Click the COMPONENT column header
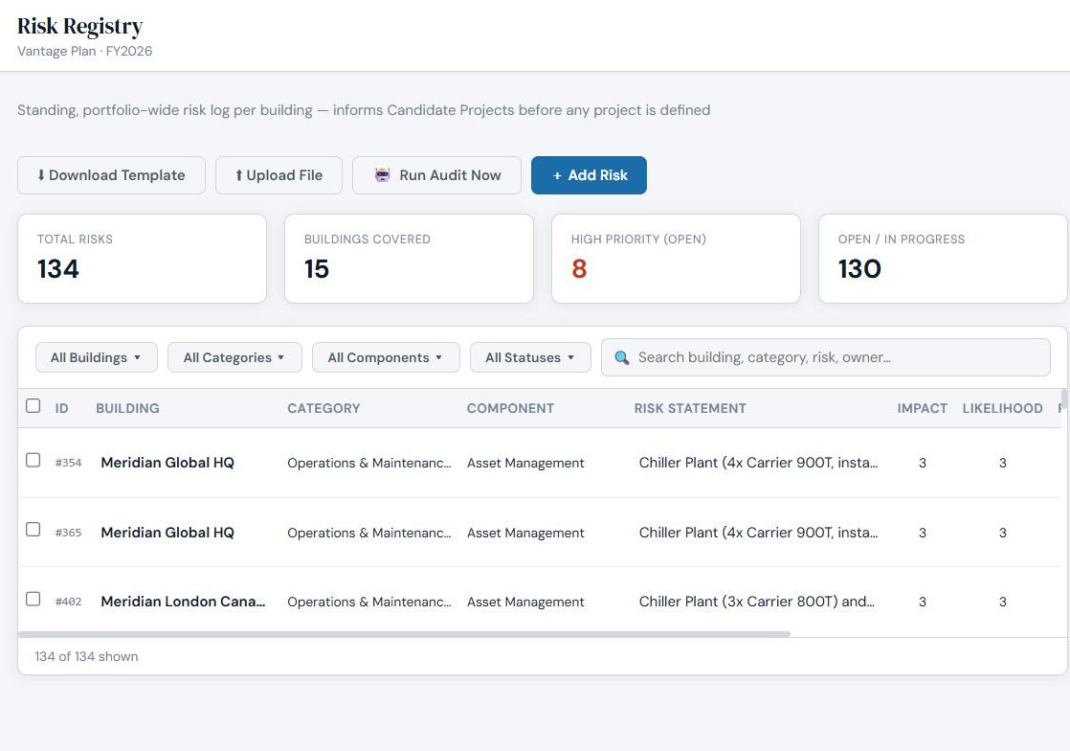The width and height of the screenshot is (1070, 751). pos(510,408)
